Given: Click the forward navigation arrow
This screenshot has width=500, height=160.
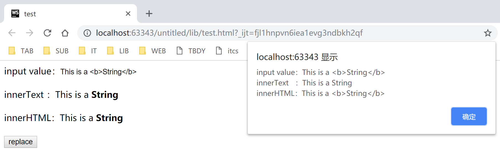Looking at the screenshot, I should (29, 33).
